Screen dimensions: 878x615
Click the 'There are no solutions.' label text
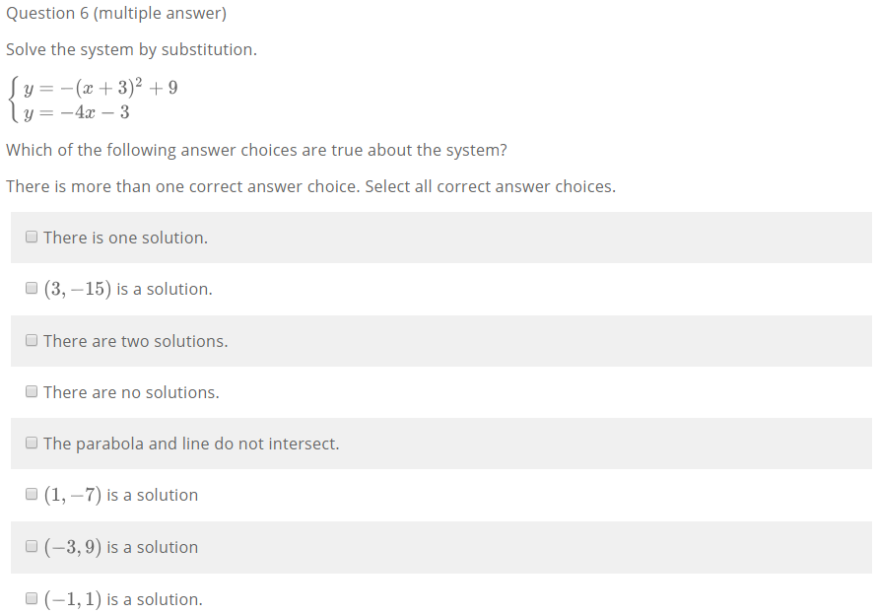point(131,392)
